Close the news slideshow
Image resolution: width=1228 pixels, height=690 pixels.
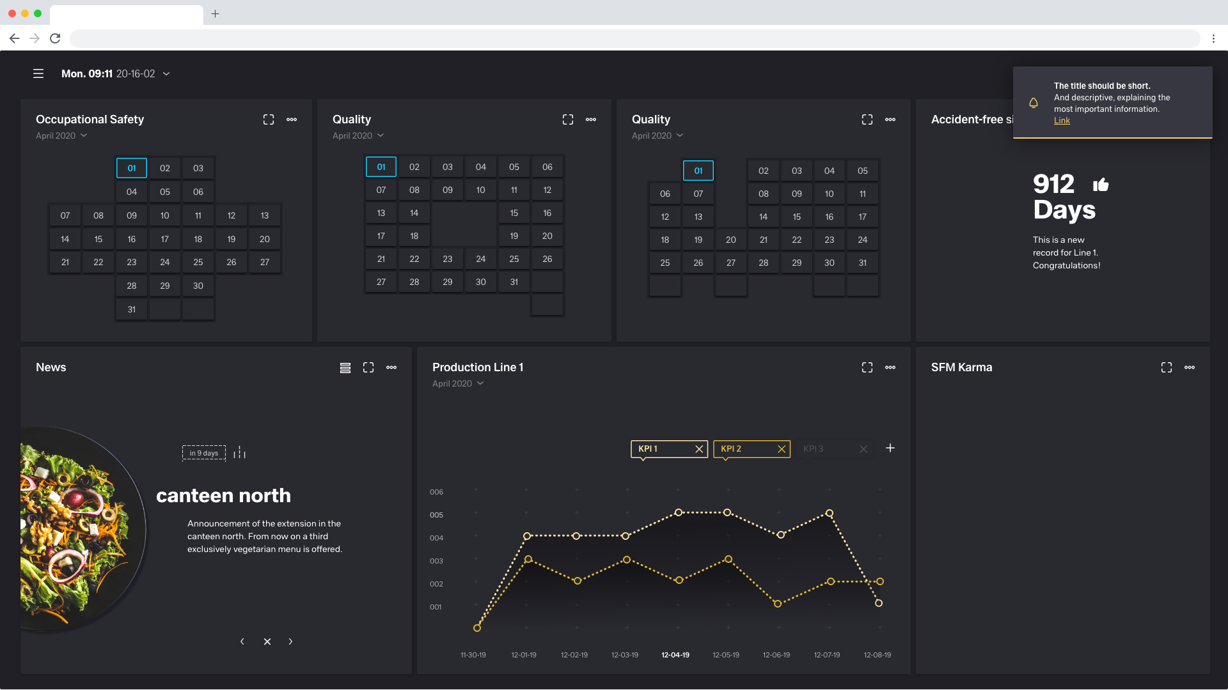pos(267,641)
